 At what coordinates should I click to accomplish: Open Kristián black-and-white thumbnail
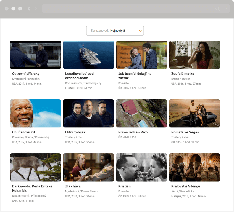tap(142, 167)
